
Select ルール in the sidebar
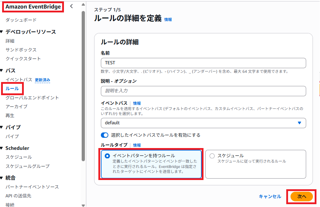coord(12,88)
